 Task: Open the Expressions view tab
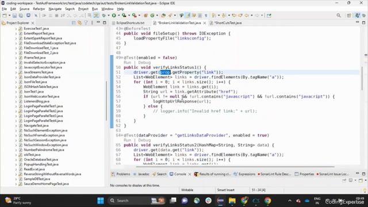(x=244, y=174)
